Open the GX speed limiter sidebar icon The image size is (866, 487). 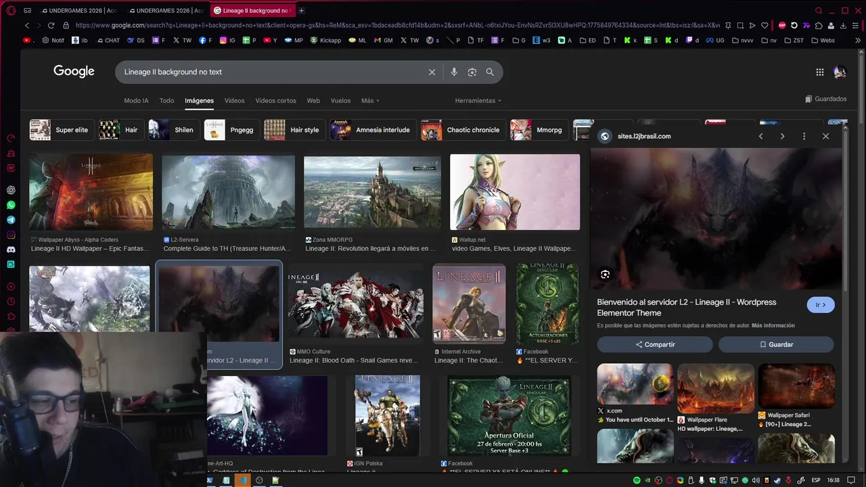click(x=11, y=138)
